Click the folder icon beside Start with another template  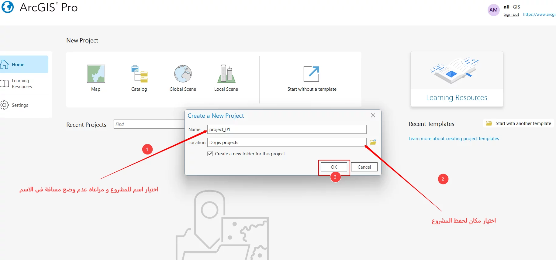coord(489,123)
